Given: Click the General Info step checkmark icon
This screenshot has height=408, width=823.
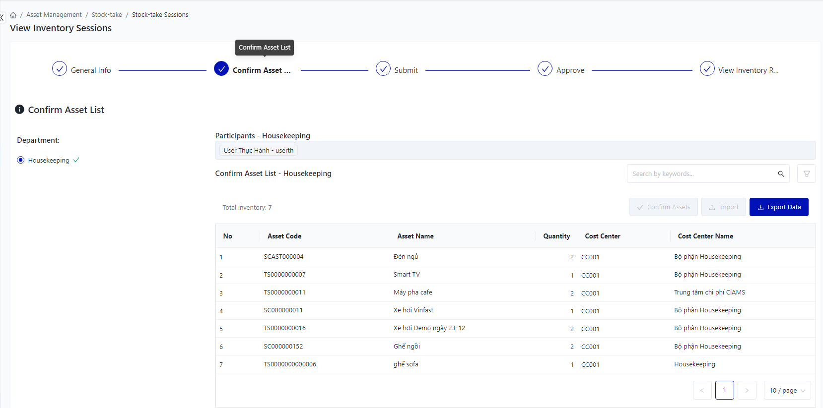Looking at the screenshot, I should coord(60,68).
